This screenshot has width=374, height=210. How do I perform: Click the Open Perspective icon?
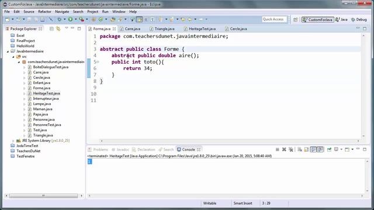[x=296, y=19]
